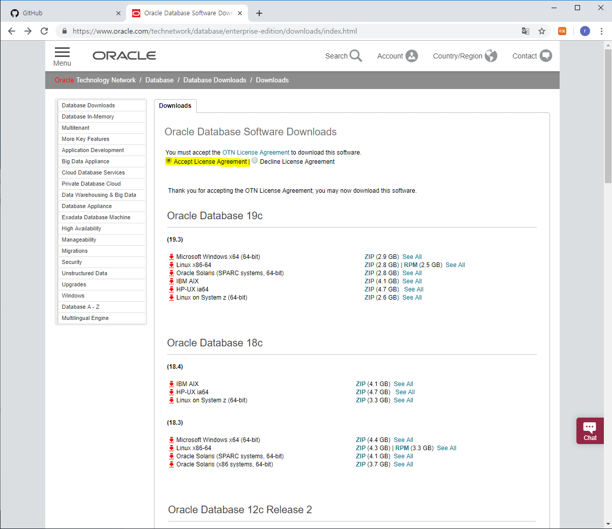
Task: Click download icon for 18.3 Microsoft Windows x64
Action: [172, 440]
